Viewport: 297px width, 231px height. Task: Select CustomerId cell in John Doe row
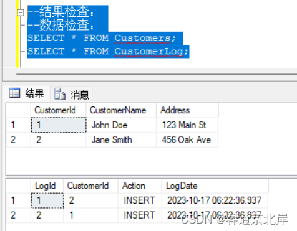59,125
